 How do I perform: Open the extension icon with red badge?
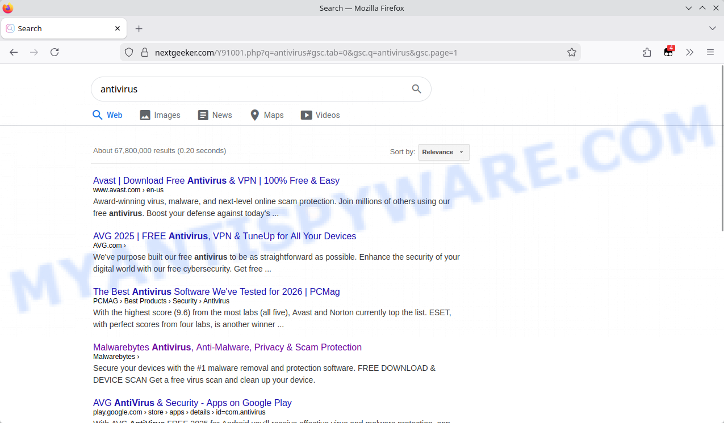[668, 52]
